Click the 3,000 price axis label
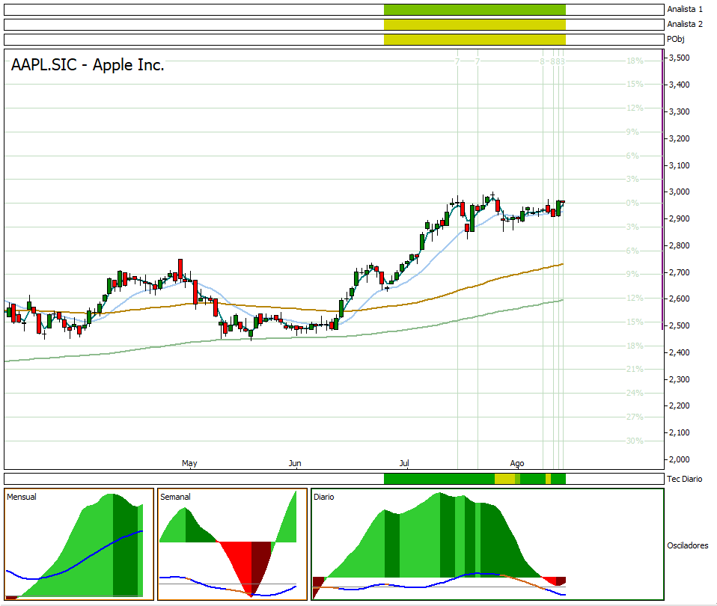 pyautogui.click(x=680, y=192)
